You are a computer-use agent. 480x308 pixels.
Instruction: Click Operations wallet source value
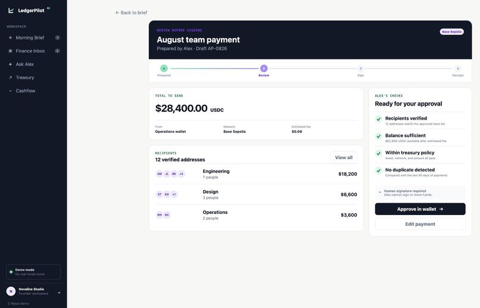pyautogui.click(x=170, y=132)
